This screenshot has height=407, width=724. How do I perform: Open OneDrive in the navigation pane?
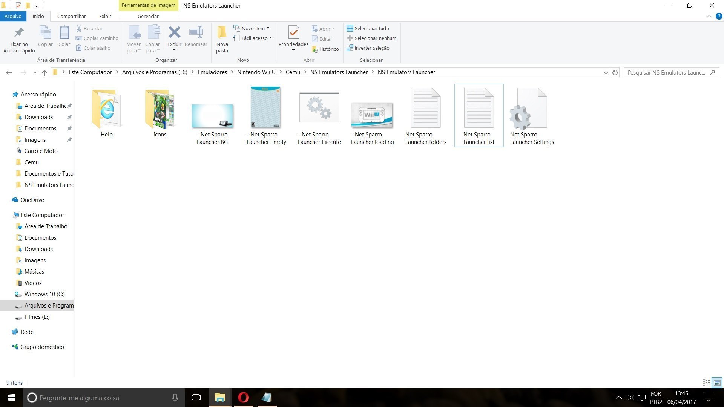32,200
